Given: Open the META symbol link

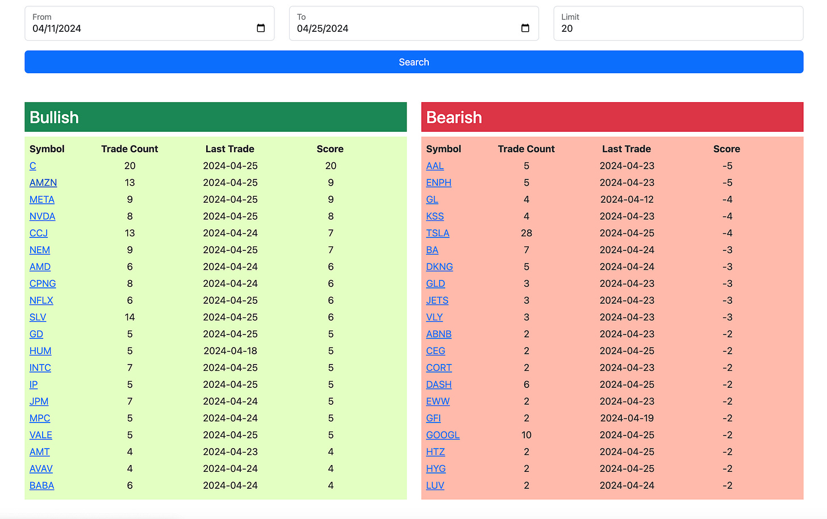Looking at the screenshot, I should [42, 199].
